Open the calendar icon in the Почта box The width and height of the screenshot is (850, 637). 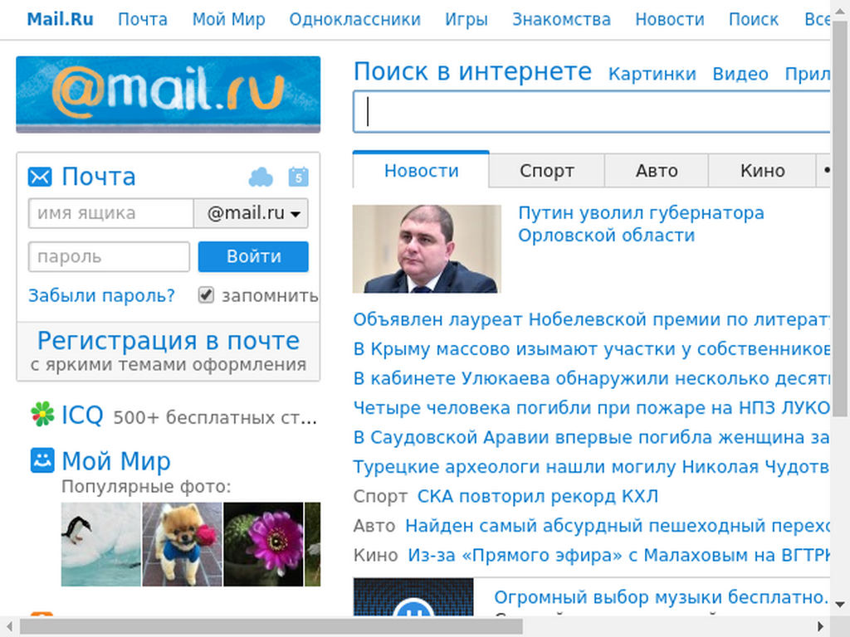click(x=298, y=177)
